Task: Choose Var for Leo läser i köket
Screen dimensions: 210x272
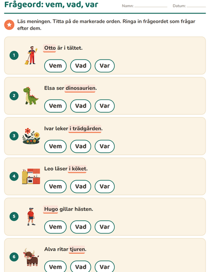Action: coord(105,186)
